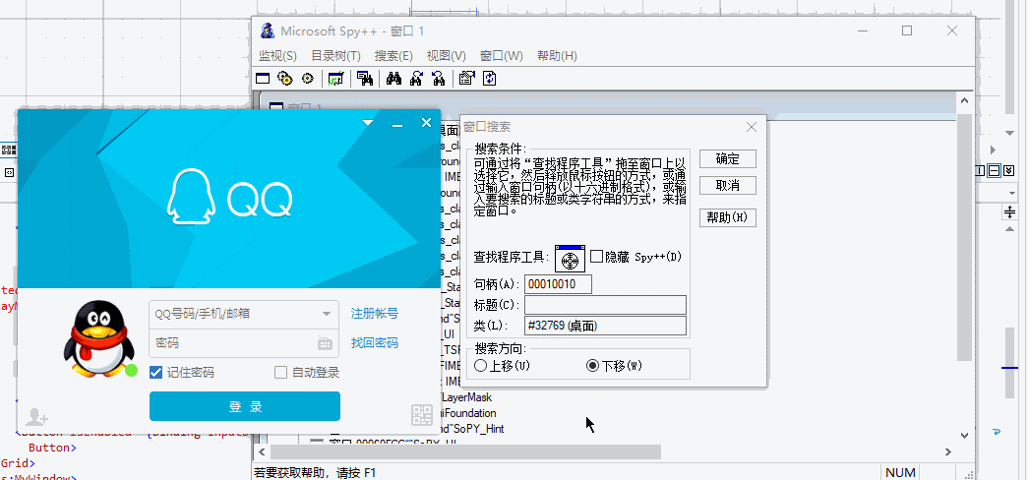This screenshot has height=480, width=1028.
Task: Click the Properties toolbar icon in Spy++
Action: click(467, 79)
